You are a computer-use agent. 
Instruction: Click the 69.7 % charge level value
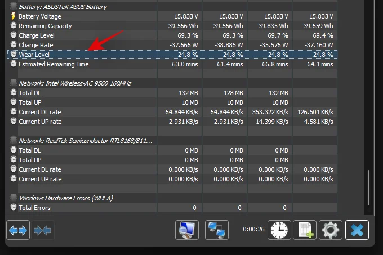(278, 35)
